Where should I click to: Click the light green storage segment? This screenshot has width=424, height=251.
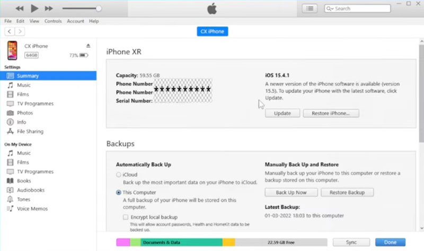click(x=136, y=243)
